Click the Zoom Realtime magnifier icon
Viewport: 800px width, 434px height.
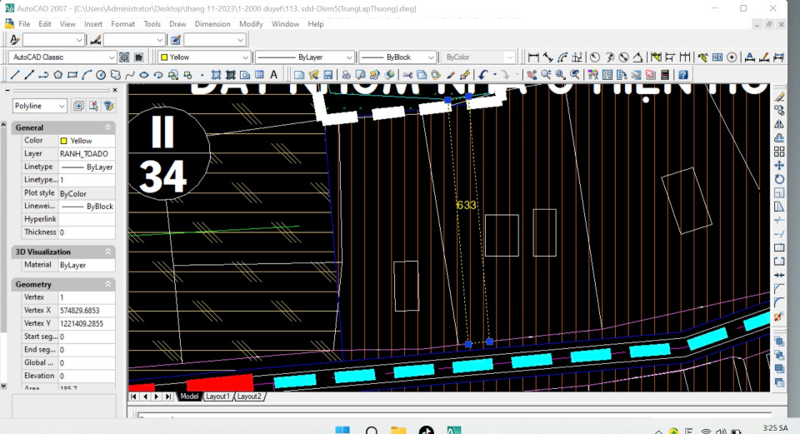(546, 75)
